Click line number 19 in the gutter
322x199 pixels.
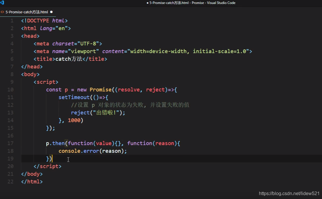[10, 159]
